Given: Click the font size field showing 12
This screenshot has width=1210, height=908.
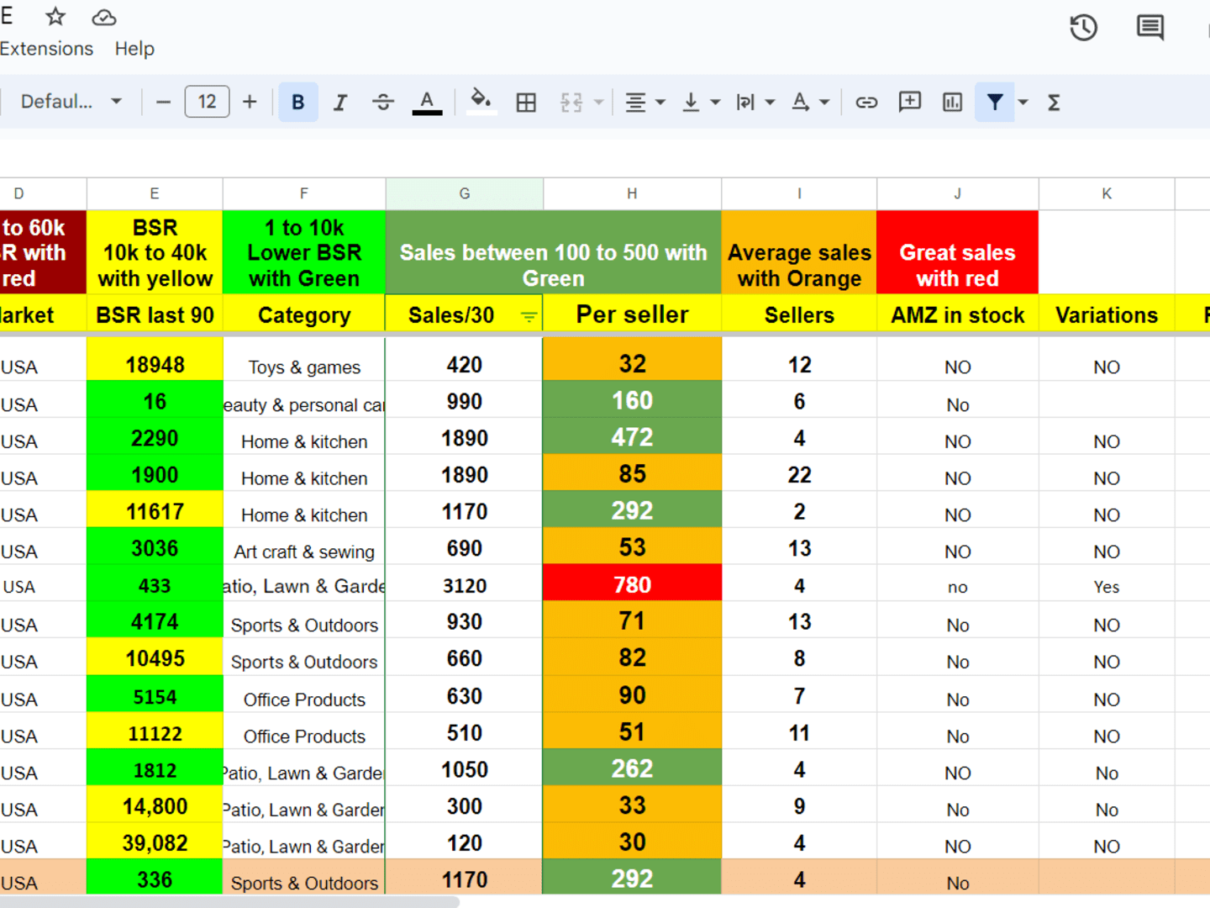Looking at the screenshot, I should pyautogui.click(x=207, y=103).
